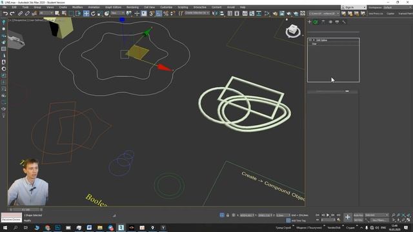Switch to the Motion command panel tab

[330, 22]
